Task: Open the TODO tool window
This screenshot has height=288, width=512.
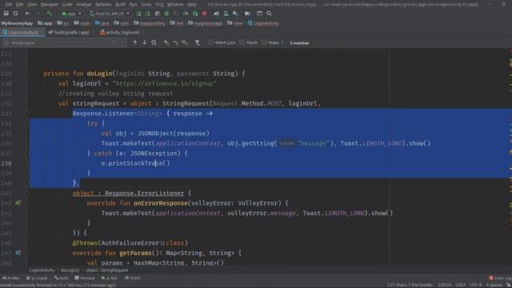Action: 133,278
